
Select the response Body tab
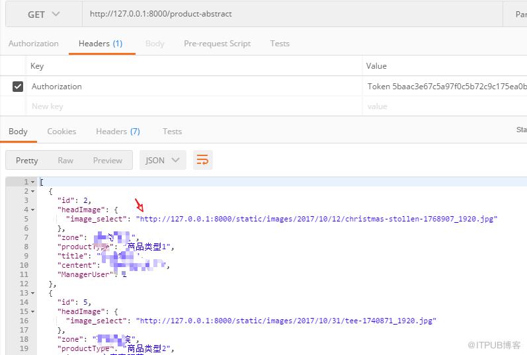pos(18,132)
